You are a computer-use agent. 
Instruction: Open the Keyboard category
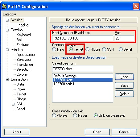[24, 35]
